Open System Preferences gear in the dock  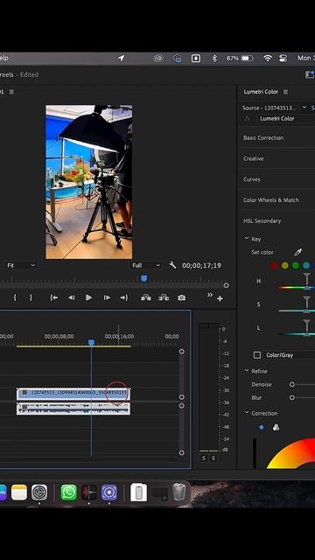pyautogui.click(x=39, y=493)
